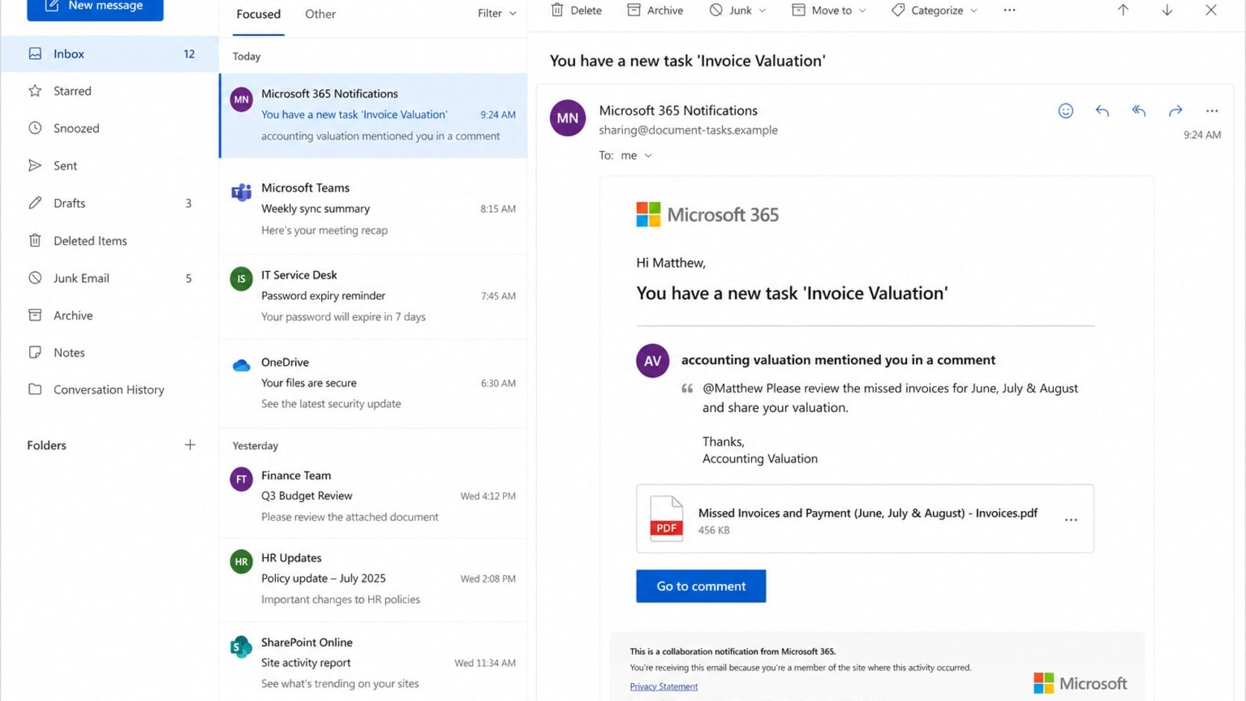Click the Folders section heading
The width and height of the screenshot is (1246, 701).
pos(46,445)
